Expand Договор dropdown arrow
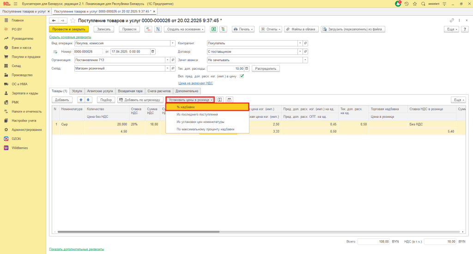The height and width of the screenshot is (254, 473). [x=300, y=52]
